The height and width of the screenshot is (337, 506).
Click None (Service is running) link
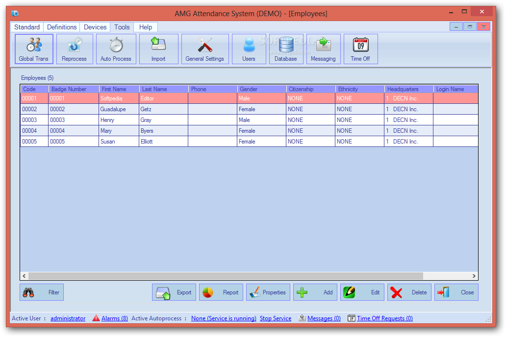coord(224,318)
